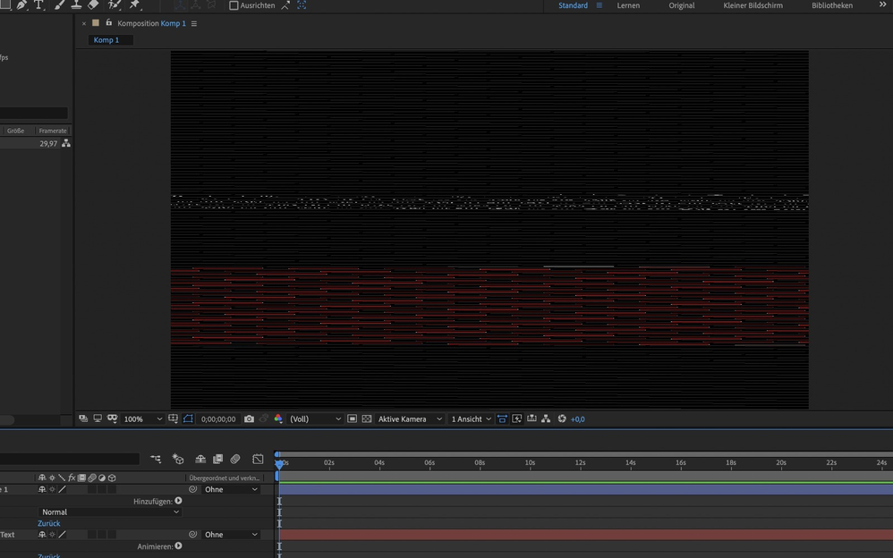Image resolution: width=893 pixels, height=558 pixels.
Task: Open the composition mini-flowchart icon
Action: [156, 459]
